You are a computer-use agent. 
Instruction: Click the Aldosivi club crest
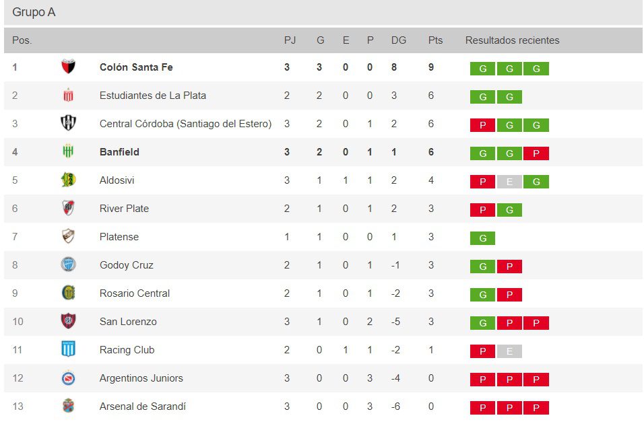pos(68,180)
